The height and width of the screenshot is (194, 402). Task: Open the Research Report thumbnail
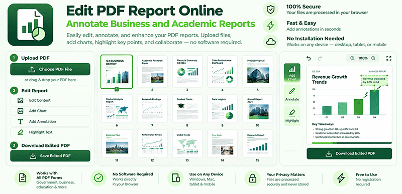258,144
